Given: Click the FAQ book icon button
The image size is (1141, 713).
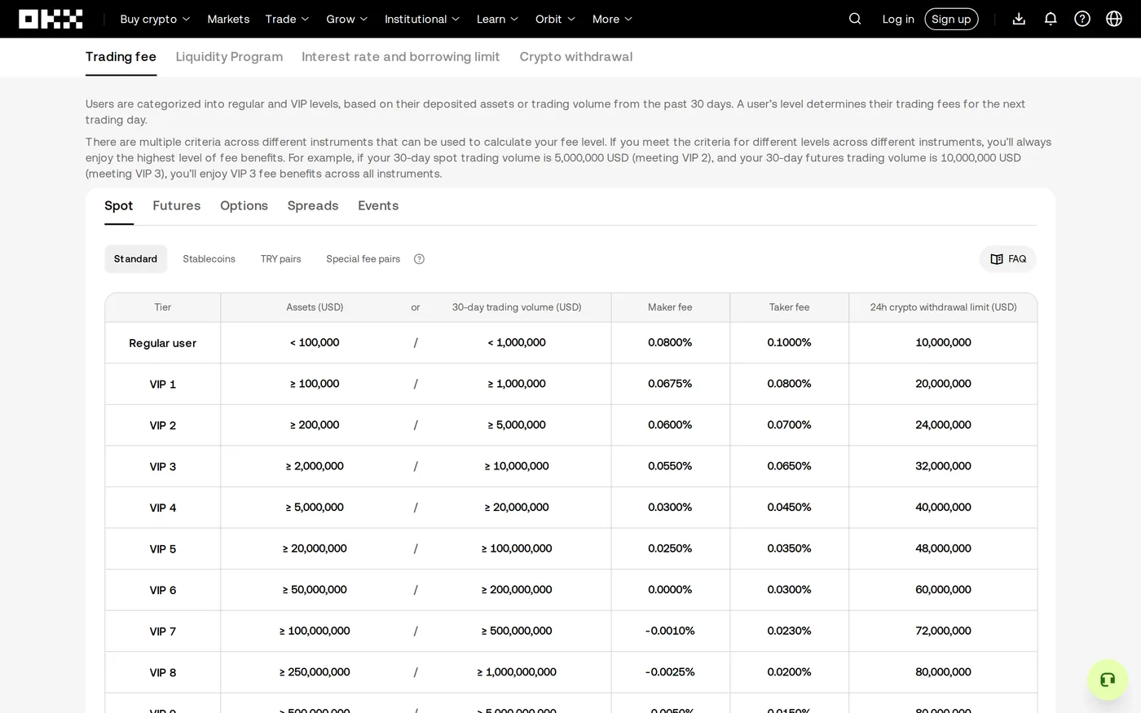Looking at the screenshot, I should tap(1008, 259).
